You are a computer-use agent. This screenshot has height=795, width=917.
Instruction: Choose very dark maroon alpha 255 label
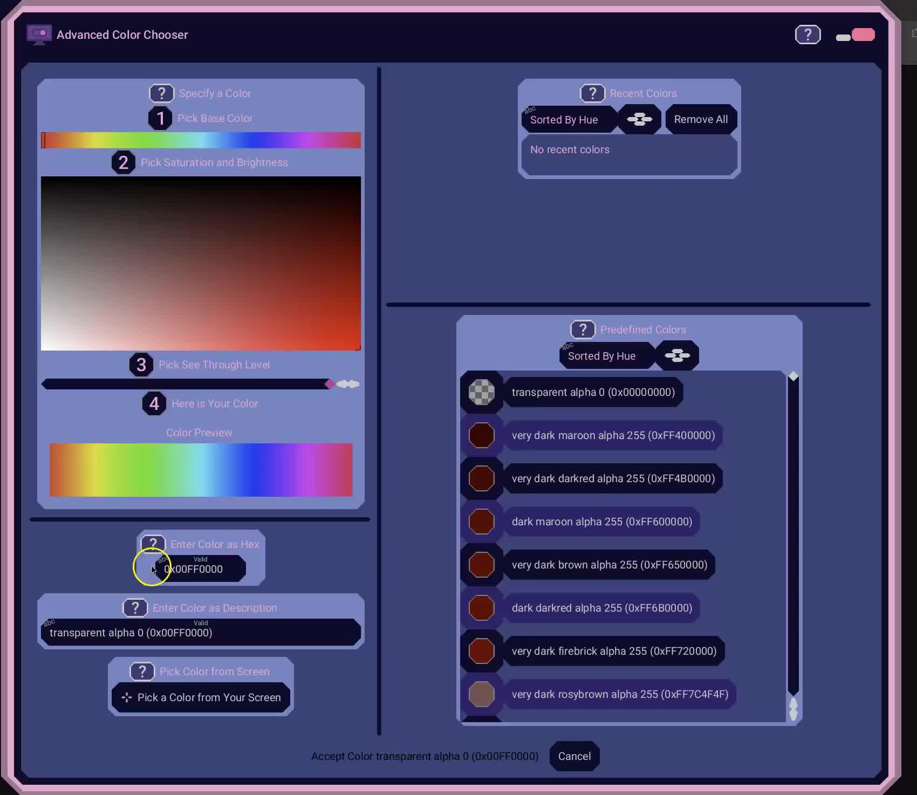click(x=613, y=435)
